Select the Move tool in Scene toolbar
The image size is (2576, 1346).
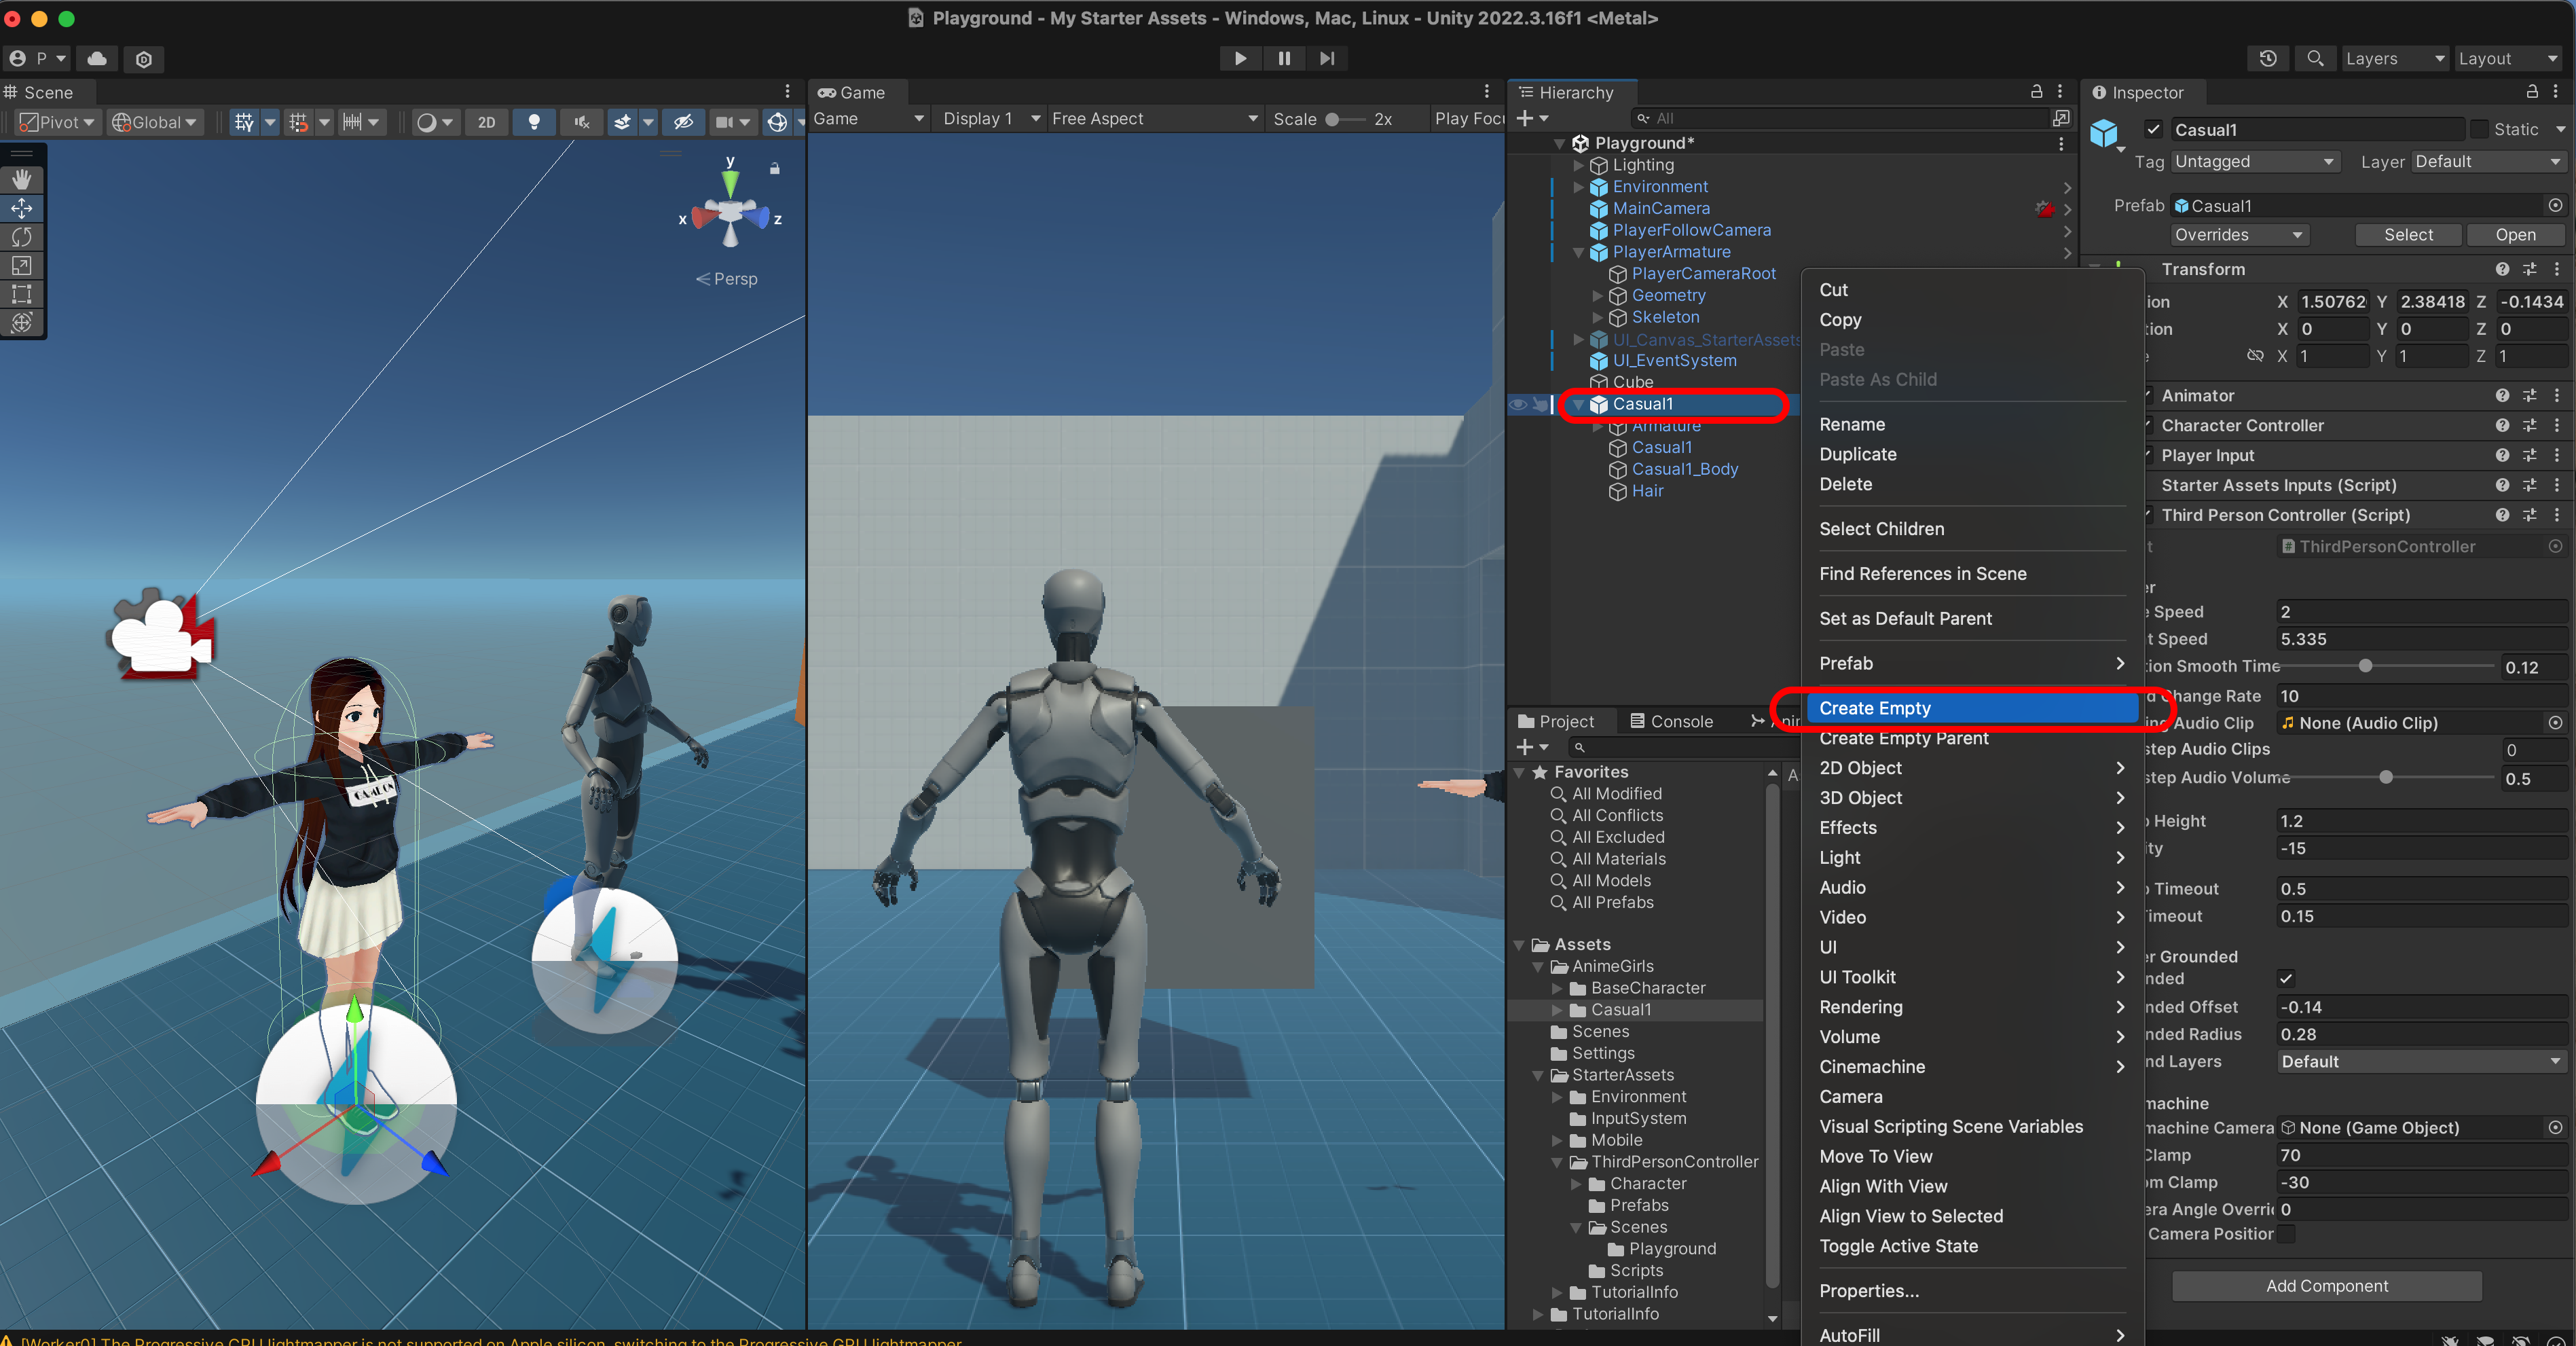click(22, 209)
